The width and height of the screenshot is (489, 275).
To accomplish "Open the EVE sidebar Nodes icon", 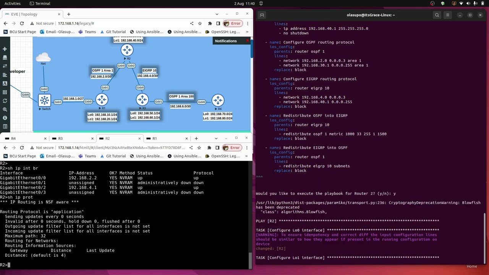I will pos(5,57).
